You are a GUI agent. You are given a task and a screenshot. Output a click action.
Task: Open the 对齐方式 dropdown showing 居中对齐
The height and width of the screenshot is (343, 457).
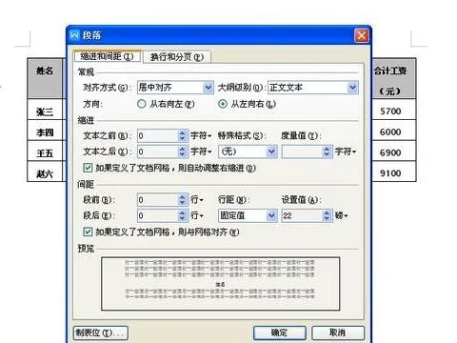point(175,88)
